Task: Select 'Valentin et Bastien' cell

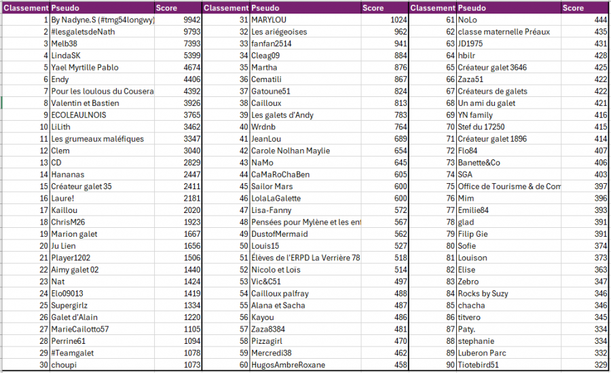Action: tap(102, 103)
